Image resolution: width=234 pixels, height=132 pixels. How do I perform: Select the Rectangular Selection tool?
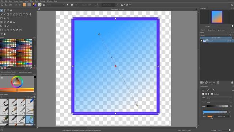click(x=1, y=30)
